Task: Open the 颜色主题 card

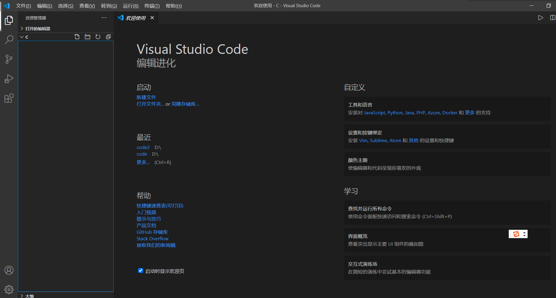Action: tap(447, 164)
